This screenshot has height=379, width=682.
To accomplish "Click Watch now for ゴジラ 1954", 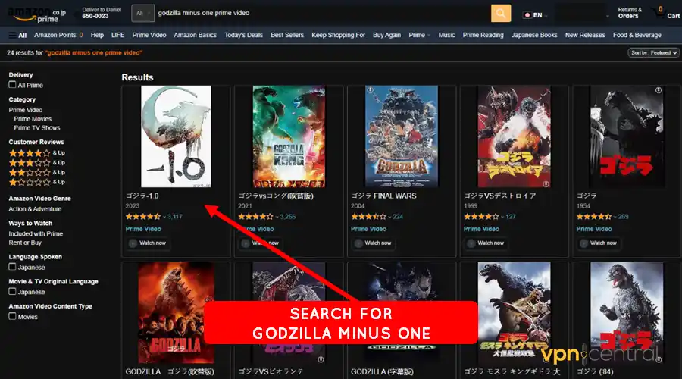I will pyautogui.click(x=598, y=243).
